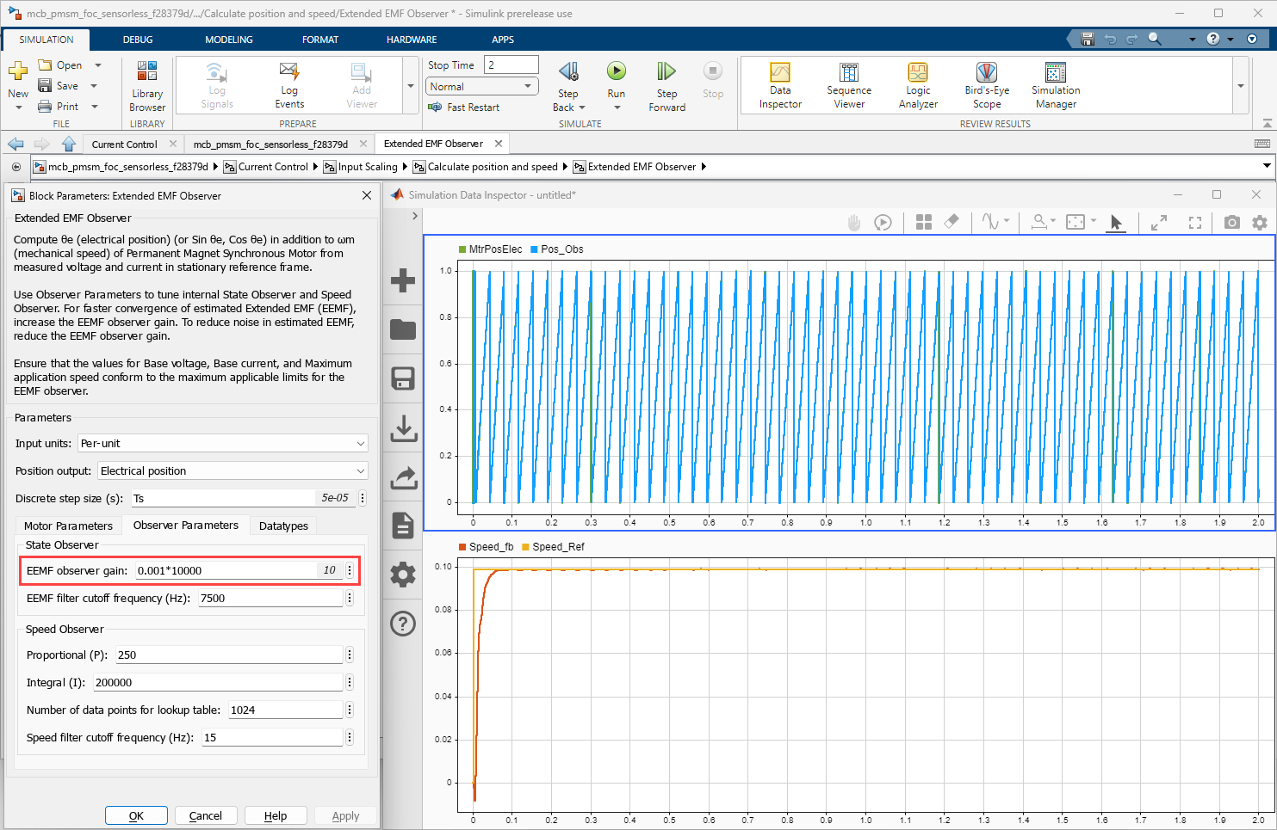Screen dimensions: 1277x830
Task: Open the MODELING ribbon tab
Action: 228,40
